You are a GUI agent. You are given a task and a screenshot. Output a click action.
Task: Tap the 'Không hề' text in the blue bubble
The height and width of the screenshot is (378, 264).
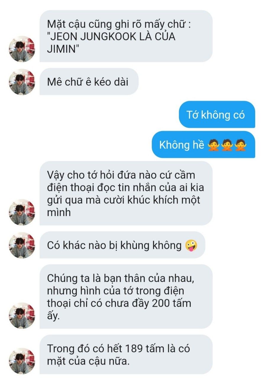click(182, 145)
